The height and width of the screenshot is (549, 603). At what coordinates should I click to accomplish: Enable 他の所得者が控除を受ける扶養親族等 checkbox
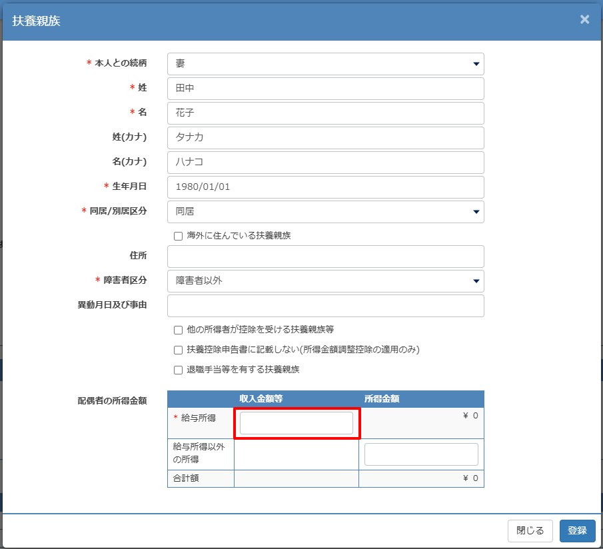pyautogui.click(x=178, y=330)
